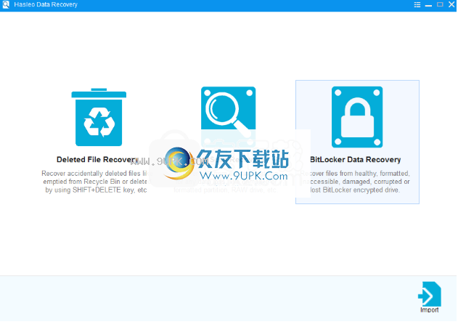Select the Deleted File Recovery heading
Viewport: 458px width, 327px height.
pos(97,160)
